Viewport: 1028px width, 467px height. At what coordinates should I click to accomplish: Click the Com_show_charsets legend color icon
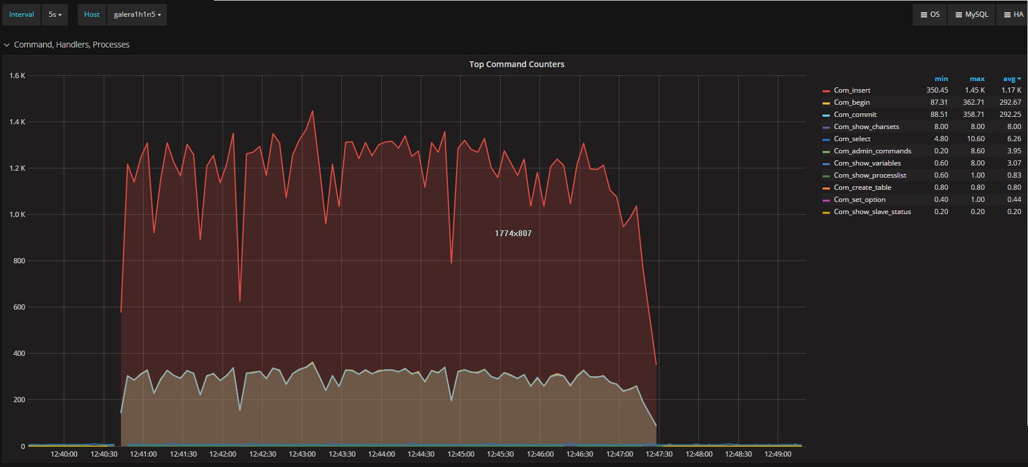click(x=826, y=127)
